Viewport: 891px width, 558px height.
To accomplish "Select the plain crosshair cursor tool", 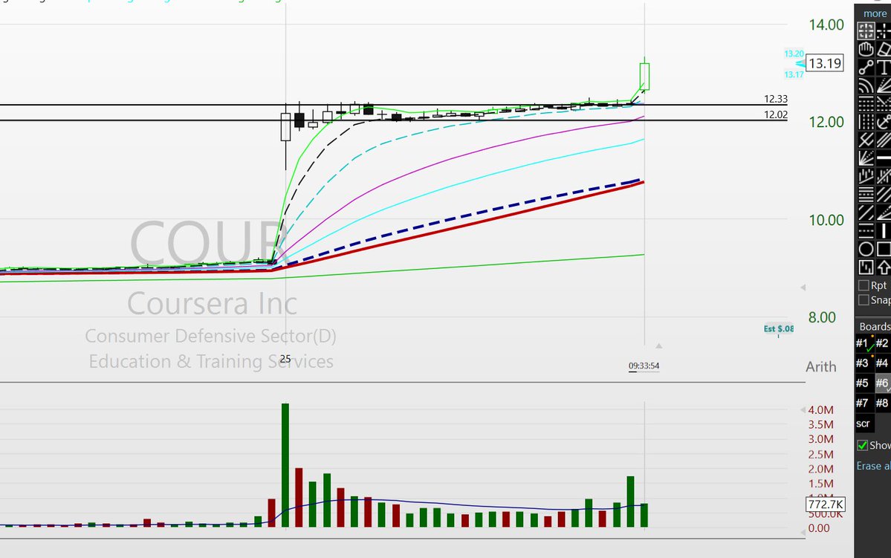I will [x=884, y=30].
